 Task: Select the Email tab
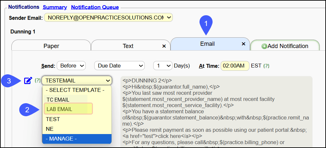[x=207, y=44]
